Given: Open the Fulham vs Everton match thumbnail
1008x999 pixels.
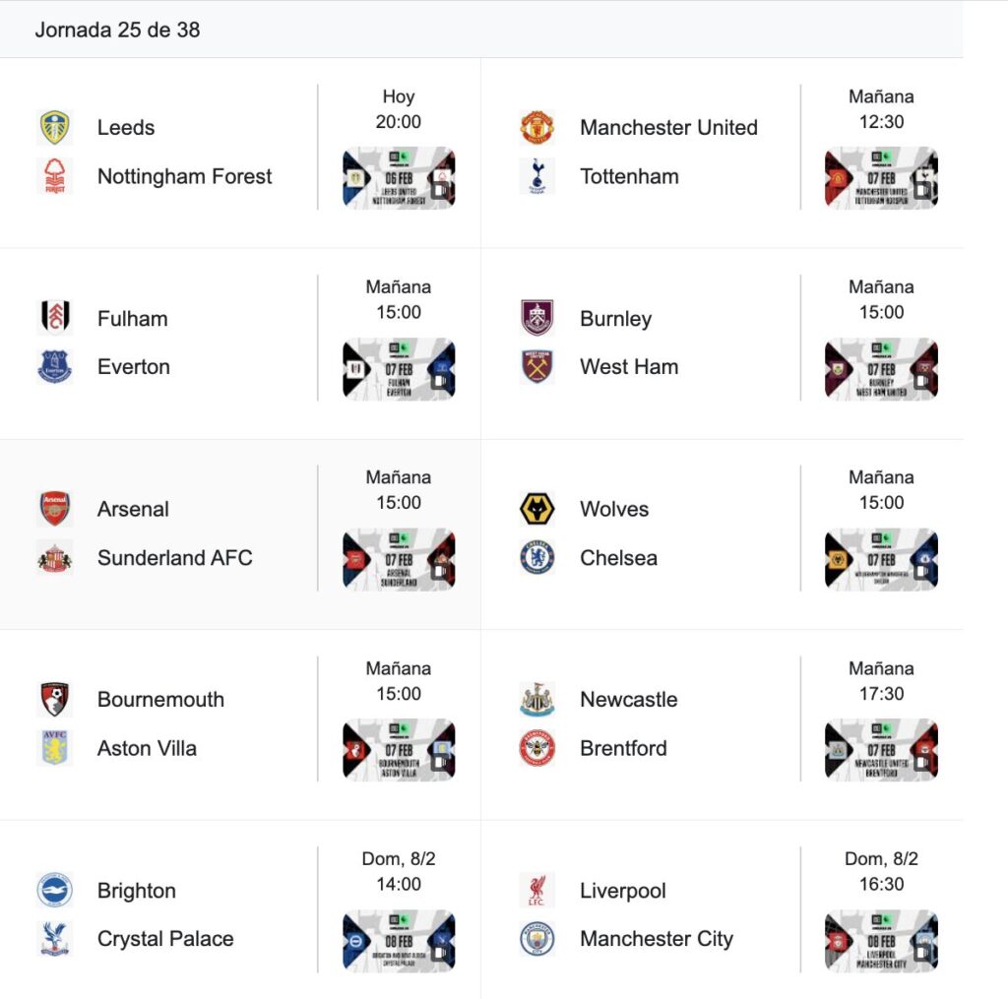Looking at the screenshot, I should 399,369.
